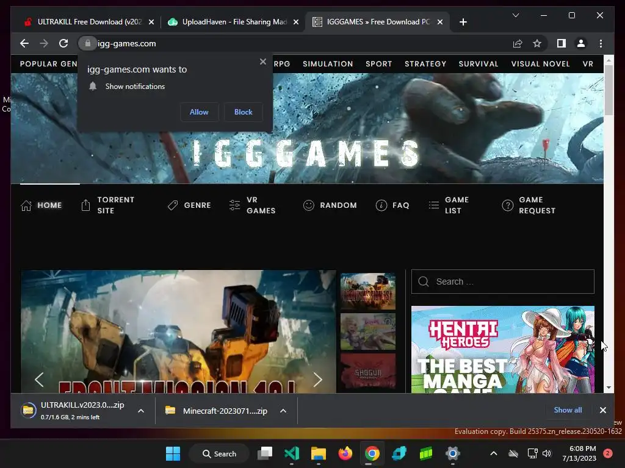Viewport: 625px width, 468px height.
Task: Open the Survival genre
Action: coord(479,63)
